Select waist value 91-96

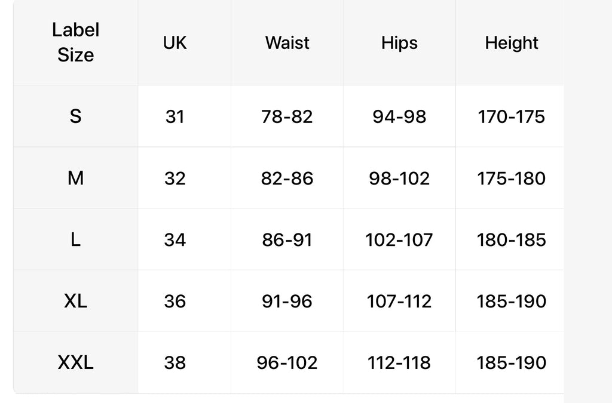click(x=287, y=301)
